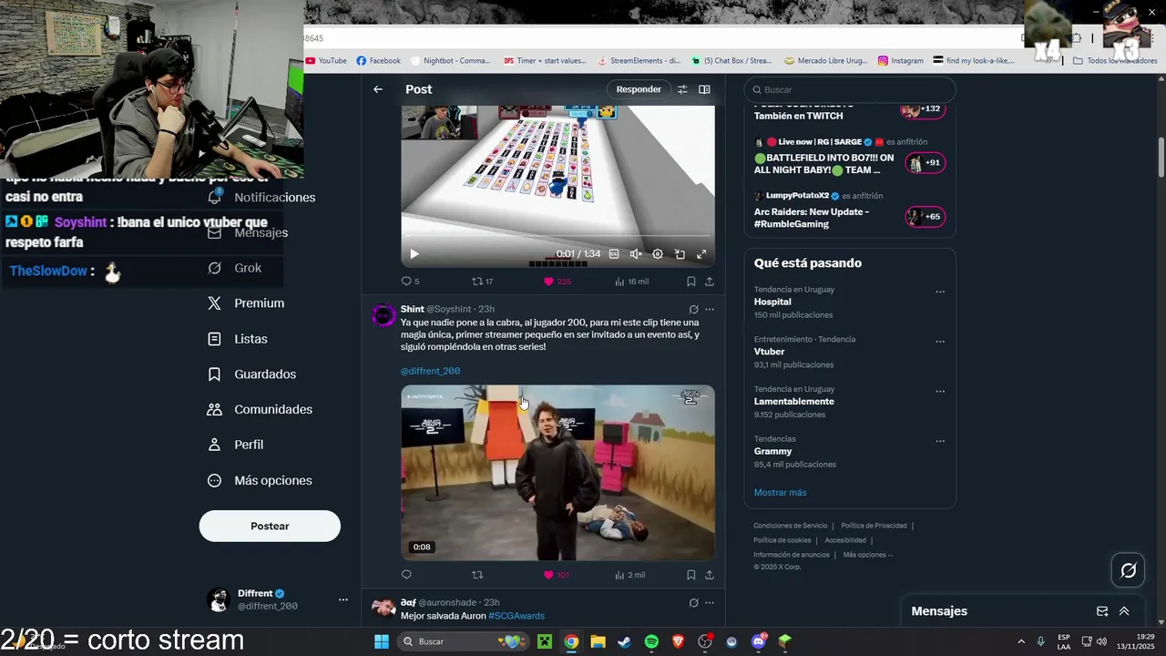Bookmark the post with 225 likes

(x=691, y=282)
